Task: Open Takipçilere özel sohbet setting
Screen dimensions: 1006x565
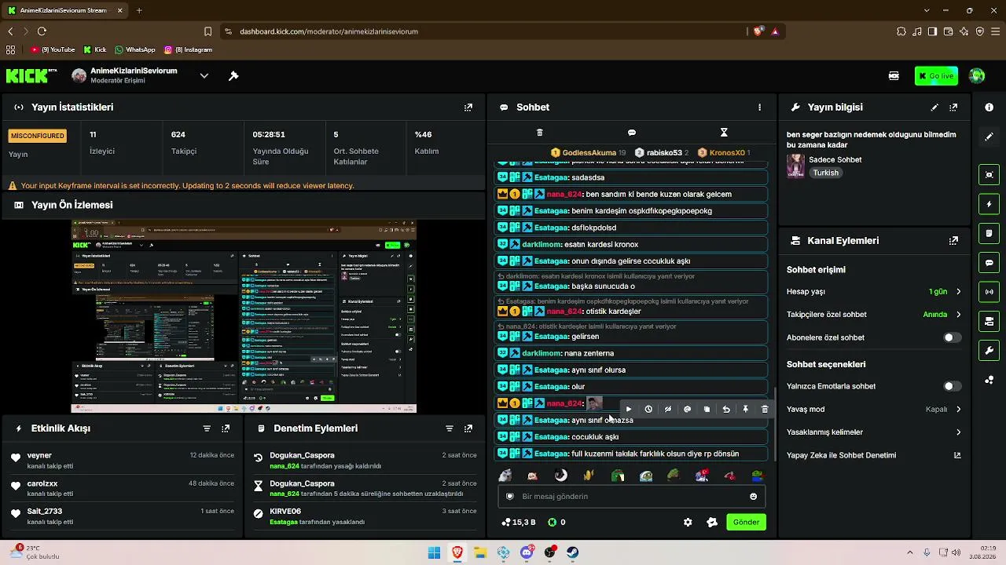Action: 873,315
